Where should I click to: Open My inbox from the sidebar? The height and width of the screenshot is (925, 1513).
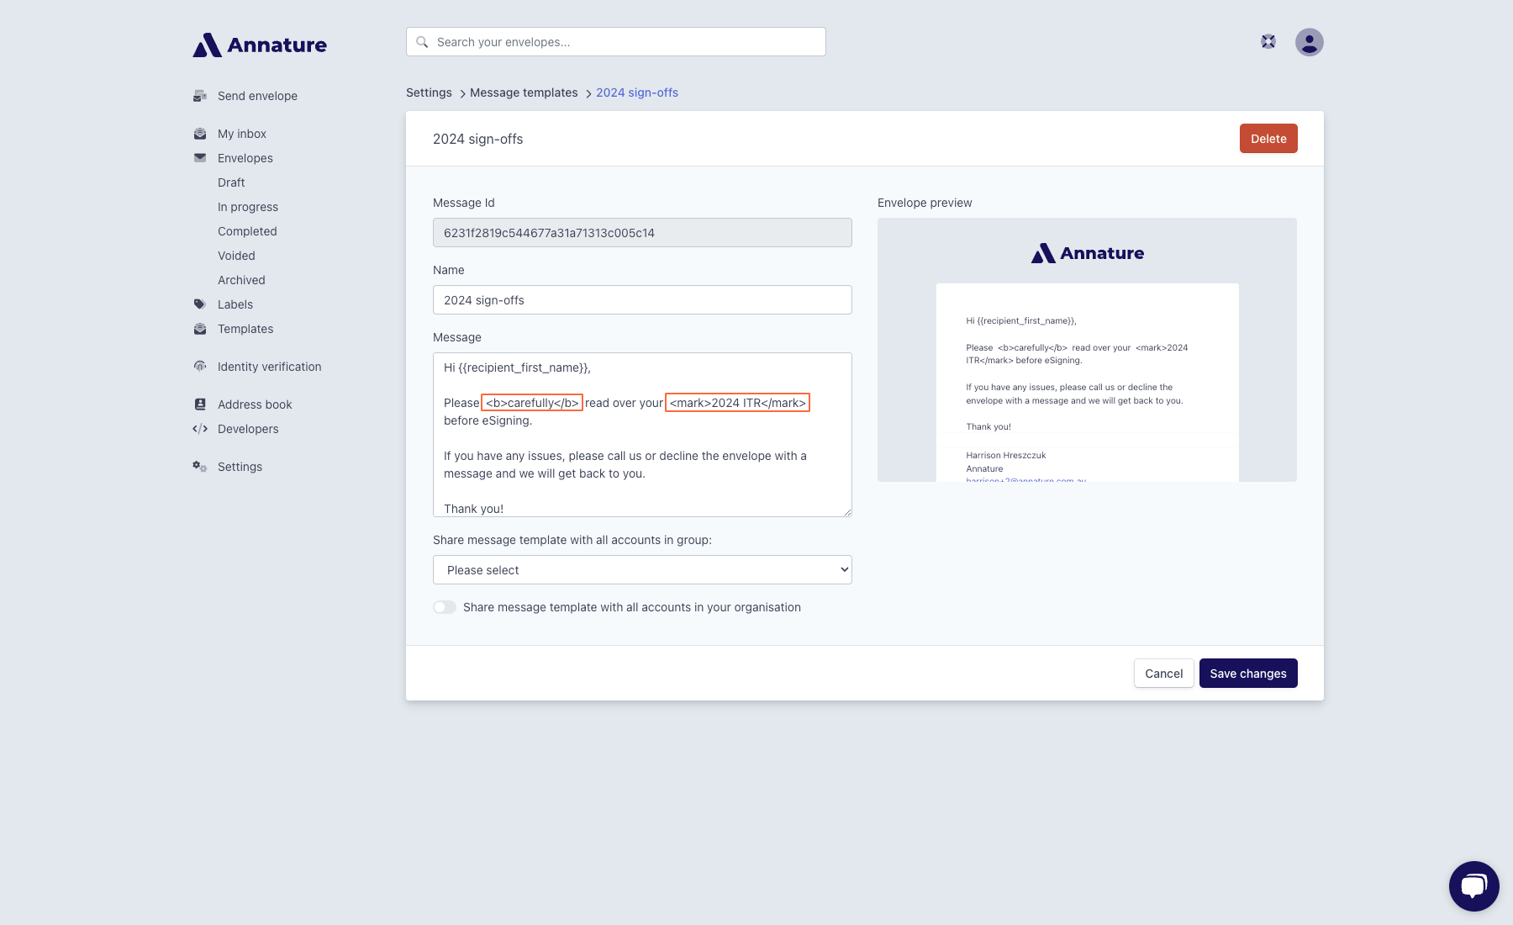tap(241, 133)
